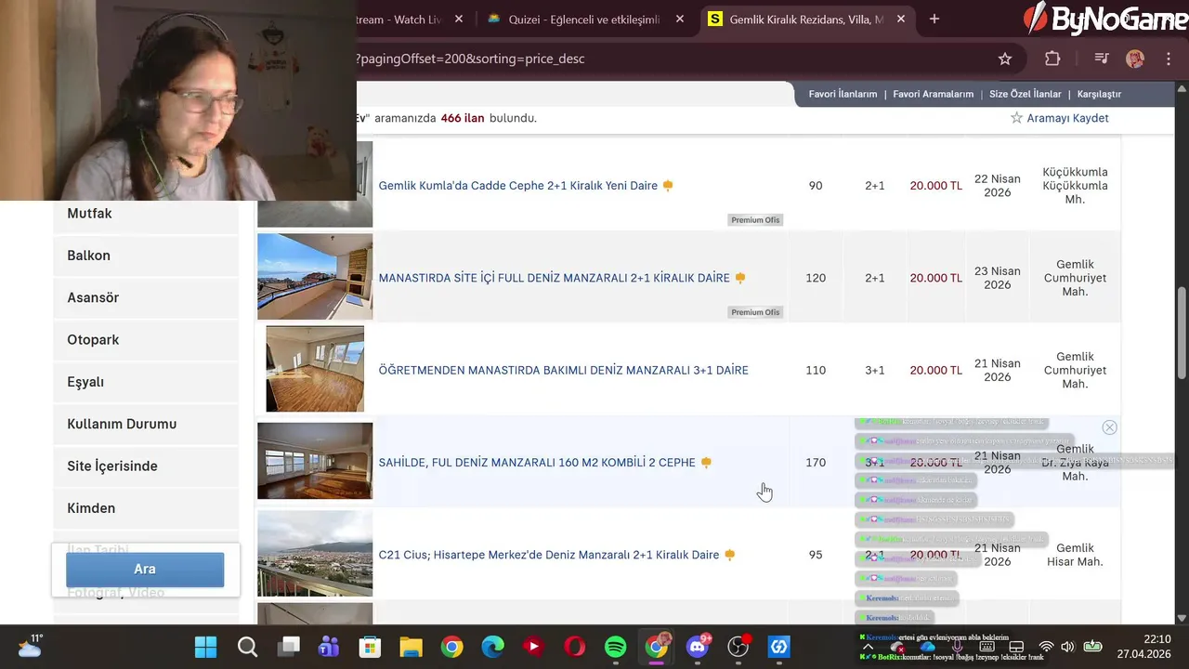Open the Chrome extensions puzzle icon
Viewport: 1189px width, 669px height.
click(x=1052, y=59)
